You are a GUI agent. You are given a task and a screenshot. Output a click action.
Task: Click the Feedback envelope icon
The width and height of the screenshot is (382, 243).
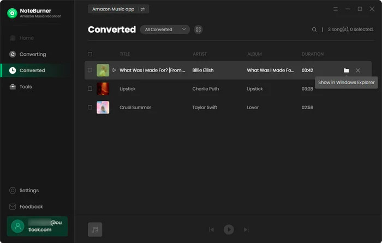(x=13, y=206)
